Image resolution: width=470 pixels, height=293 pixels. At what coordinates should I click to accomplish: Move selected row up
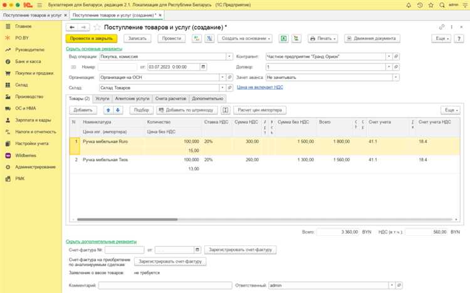pyautogui.click(x=108, y=110)
